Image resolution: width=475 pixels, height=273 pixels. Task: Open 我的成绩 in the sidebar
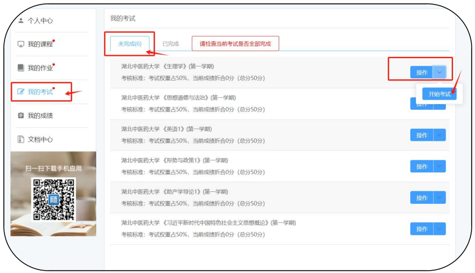tap(40, 115)
